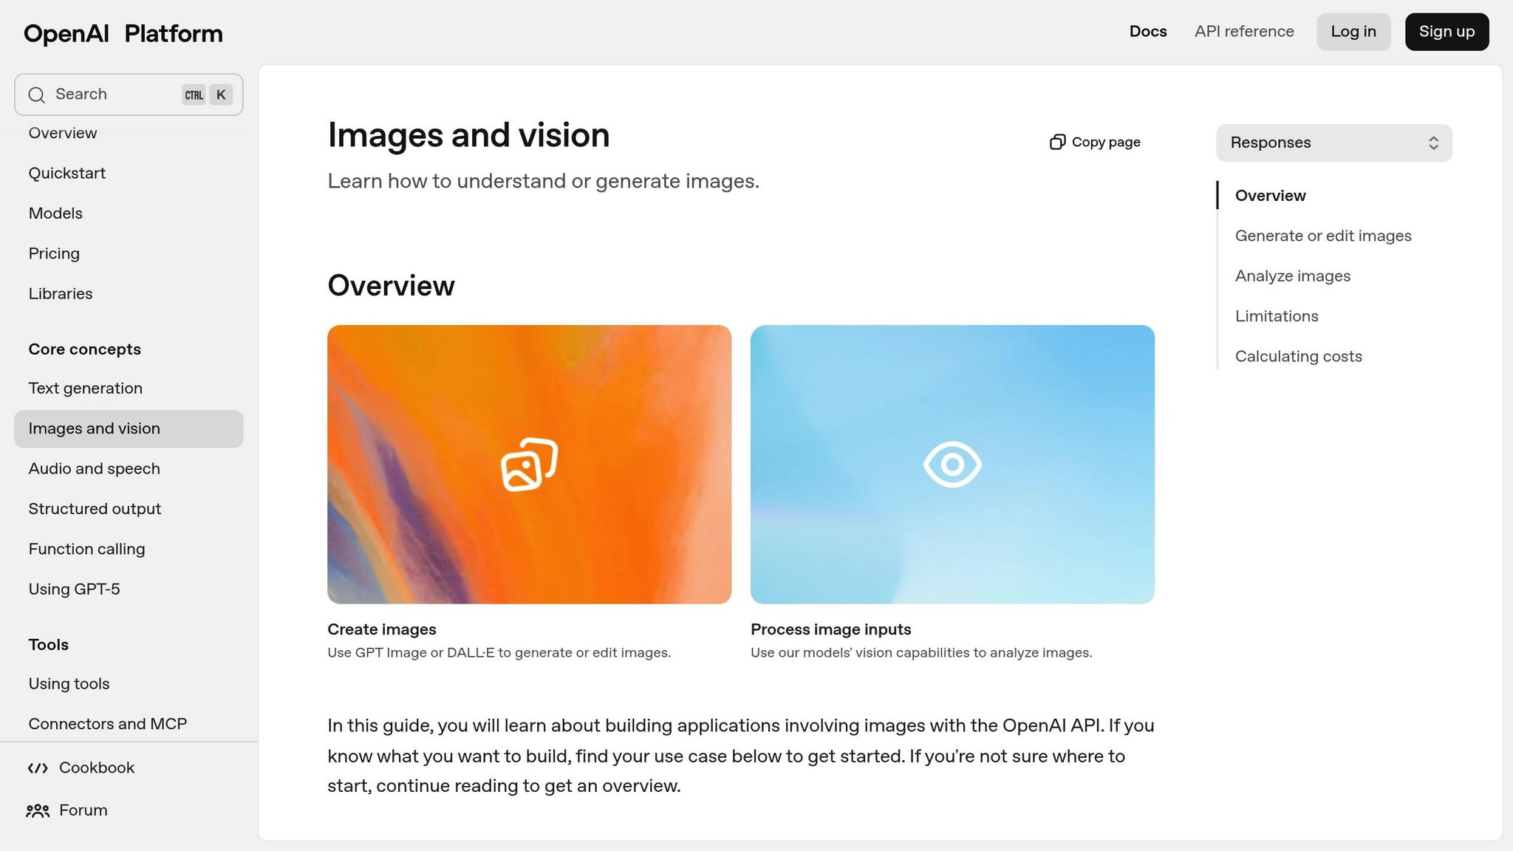Click the Copy page icon
The height and width of the screenshot is (851, 1513).
click(1057, 142)
